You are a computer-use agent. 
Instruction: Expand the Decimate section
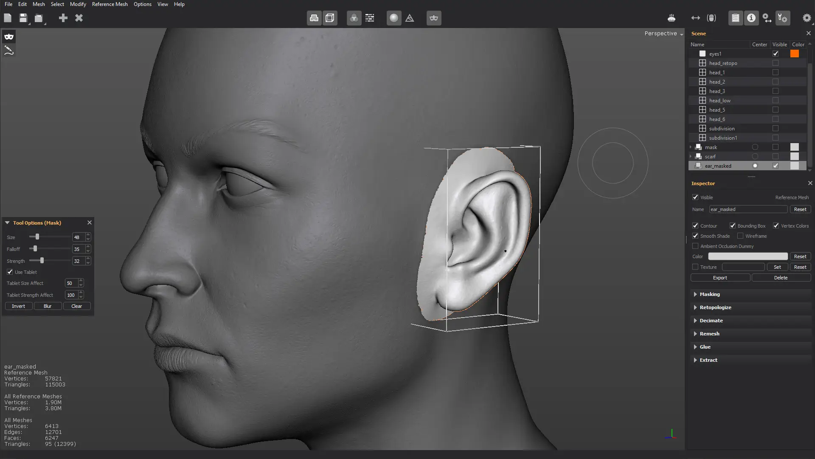(711, 321)
